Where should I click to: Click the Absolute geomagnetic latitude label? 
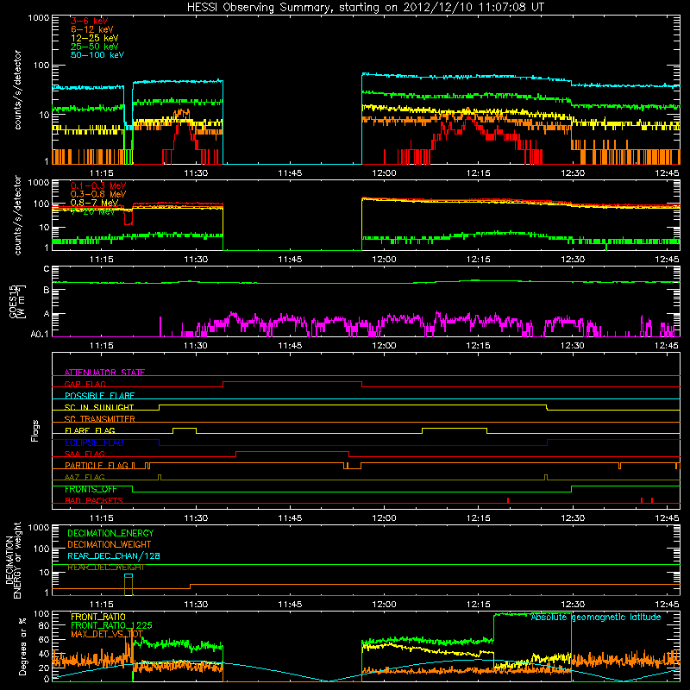pyautogui.click(x=596, y=617)
